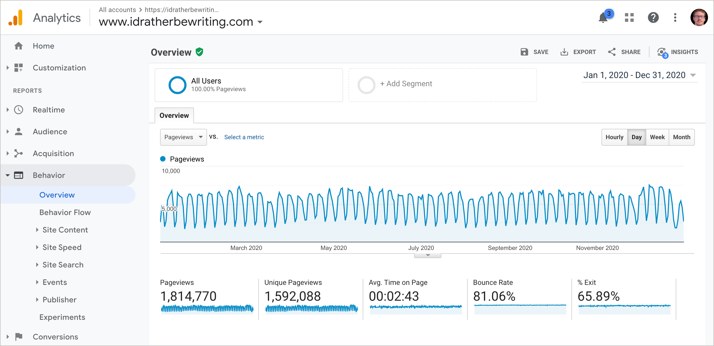
Task: Click '+ Add Segment' text
Action: 406,83
